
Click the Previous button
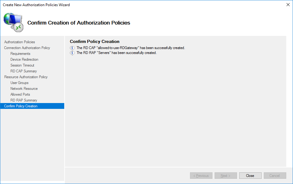201,176
